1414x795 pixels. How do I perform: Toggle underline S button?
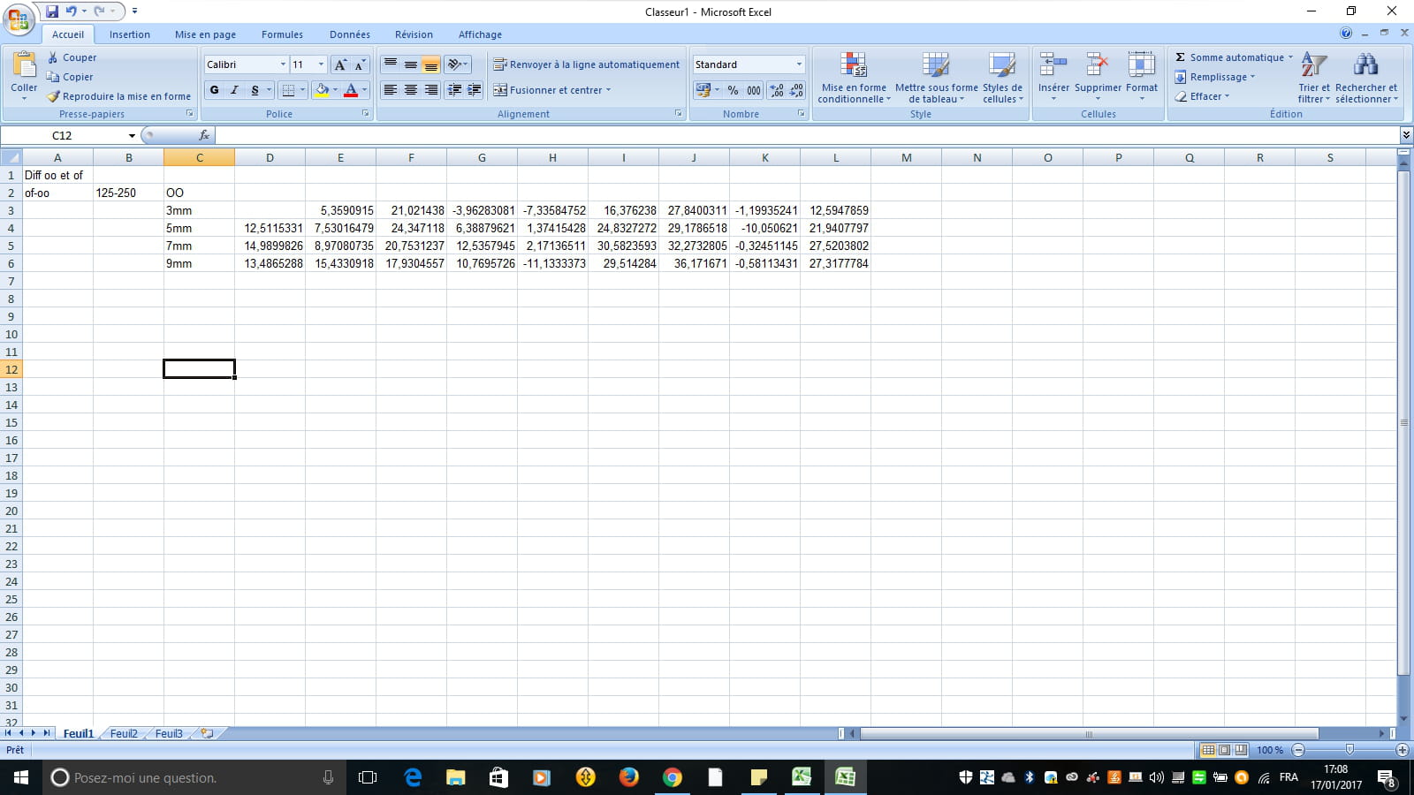click(255, 90)
